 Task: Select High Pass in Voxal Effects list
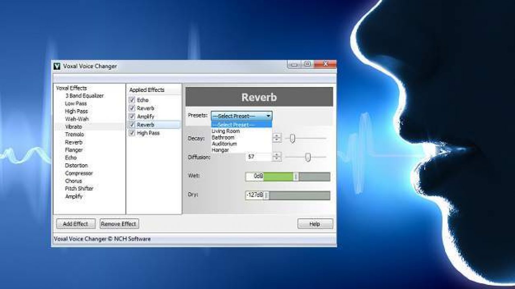pyautogui.click(x=76, y=111)
